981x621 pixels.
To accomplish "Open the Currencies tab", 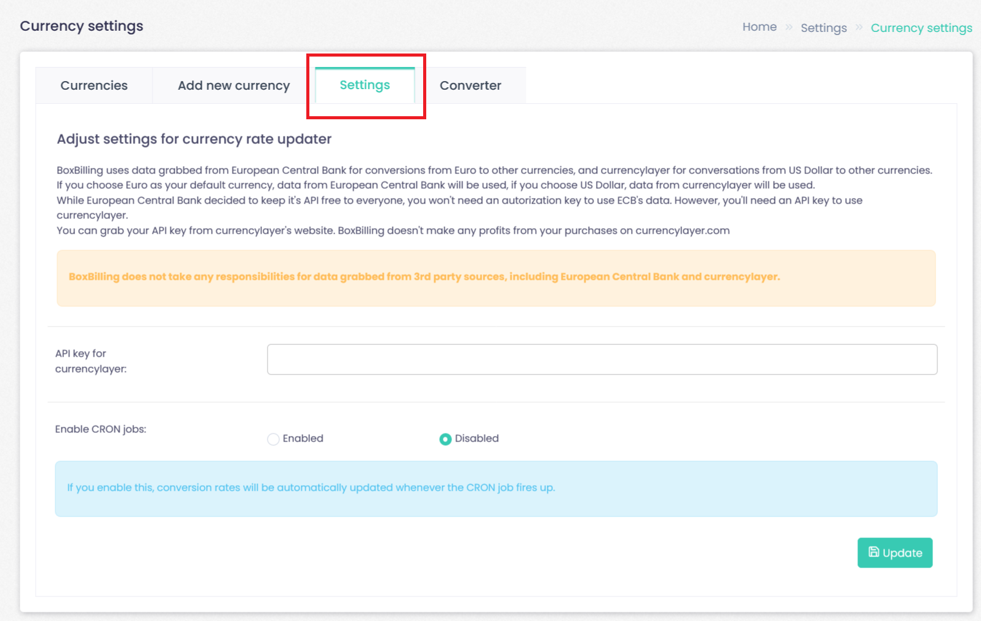I will 94,85.
